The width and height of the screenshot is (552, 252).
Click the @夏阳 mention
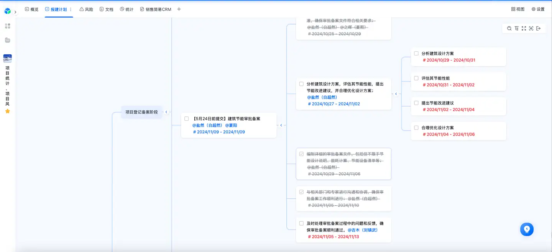coord(231,125)
